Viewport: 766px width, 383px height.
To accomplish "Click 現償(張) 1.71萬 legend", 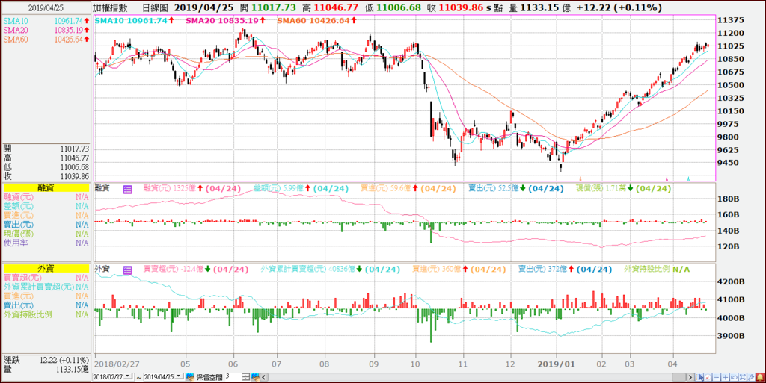I will click(x=623, y=189).
